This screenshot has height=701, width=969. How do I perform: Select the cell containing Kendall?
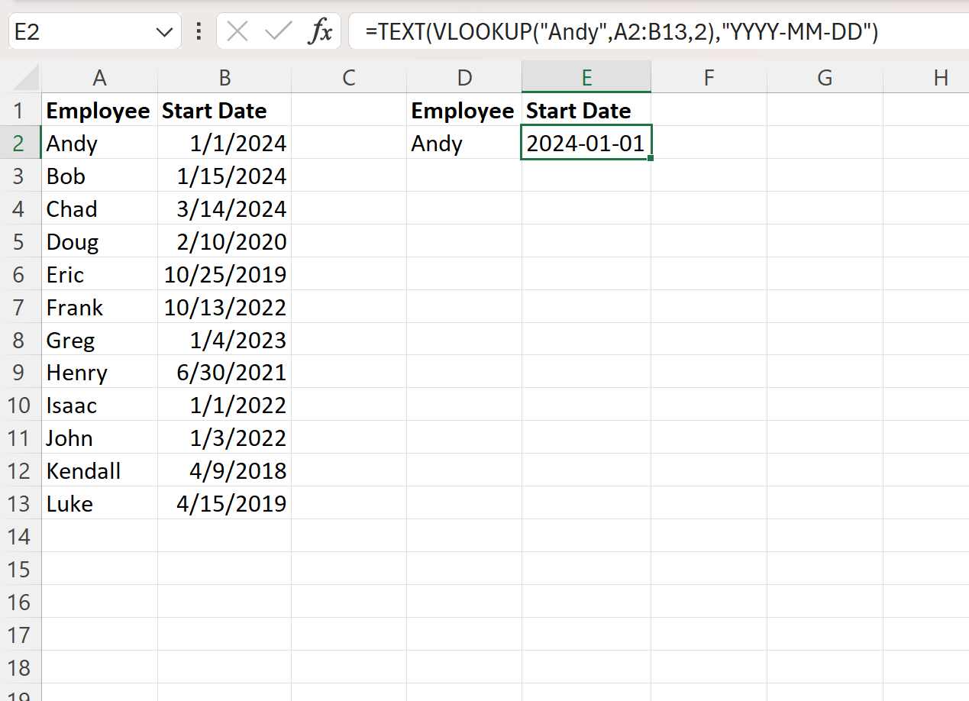coord(99,471)
